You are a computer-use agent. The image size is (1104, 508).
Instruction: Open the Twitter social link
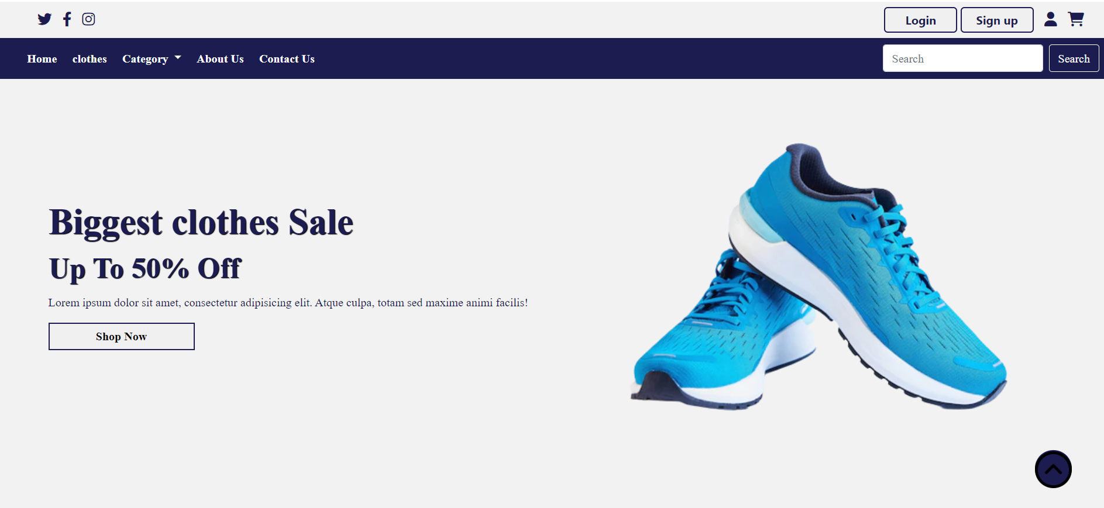(x=44, y=19)
